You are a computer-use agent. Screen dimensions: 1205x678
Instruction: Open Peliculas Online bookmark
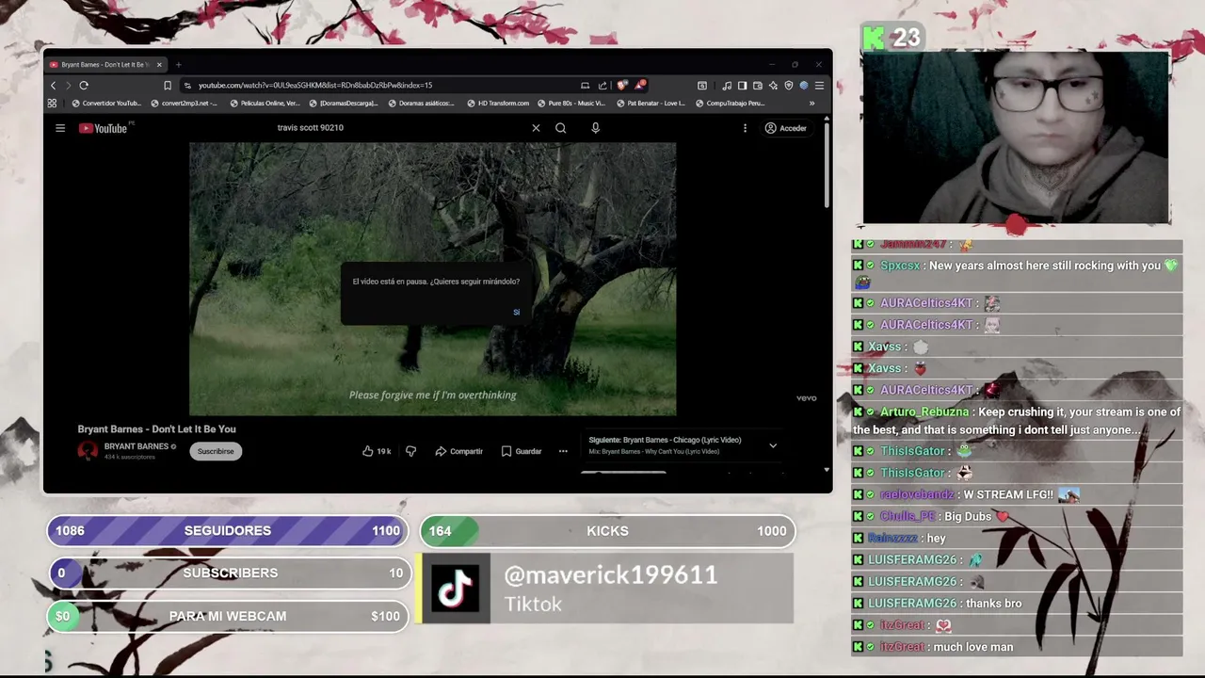coord(265,103)
